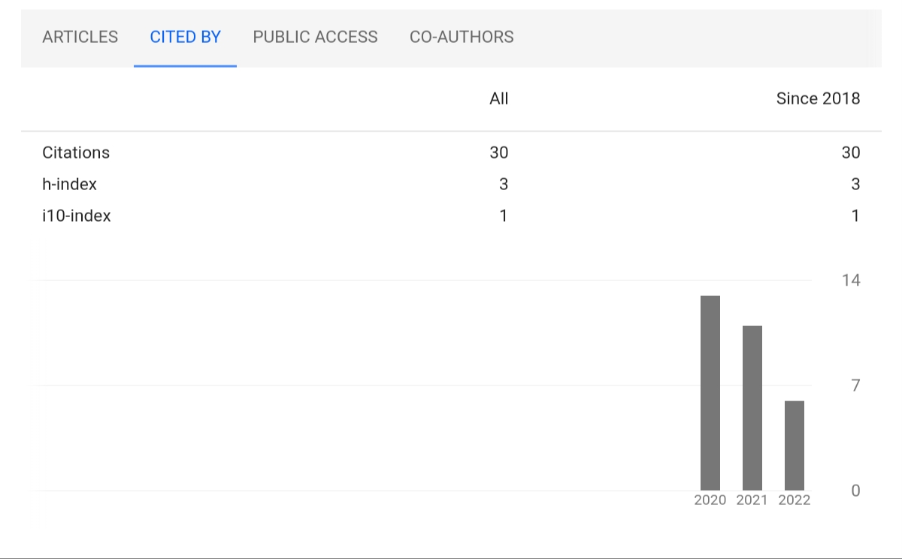Switch to the ARTICLES tab
Viewport: 902px width, 559px height.
[x=80, y=37]
